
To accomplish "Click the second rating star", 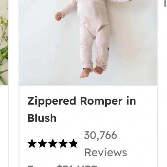I will (x=42, y=143).
